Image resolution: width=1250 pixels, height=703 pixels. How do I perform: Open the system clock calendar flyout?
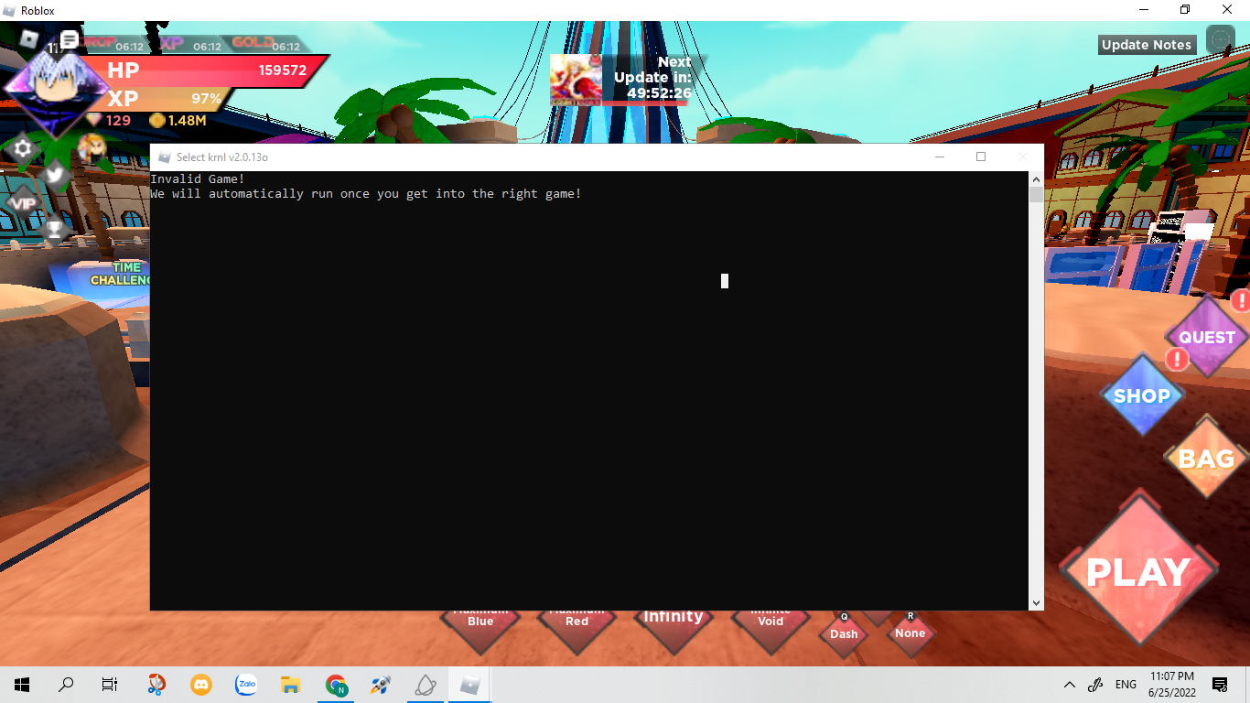click(1171, 684)
